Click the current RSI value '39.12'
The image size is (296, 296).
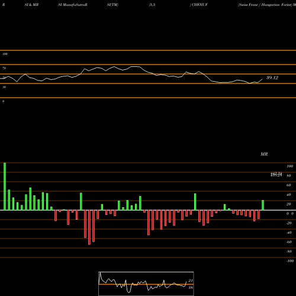(272, 78)
